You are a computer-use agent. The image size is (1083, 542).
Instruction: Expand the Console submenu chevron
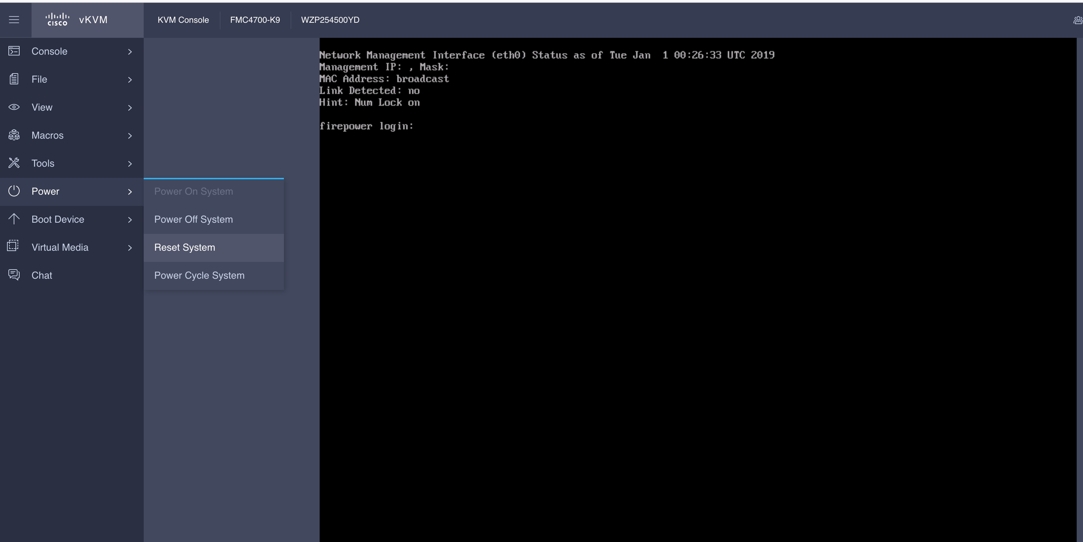click(129, 51)
